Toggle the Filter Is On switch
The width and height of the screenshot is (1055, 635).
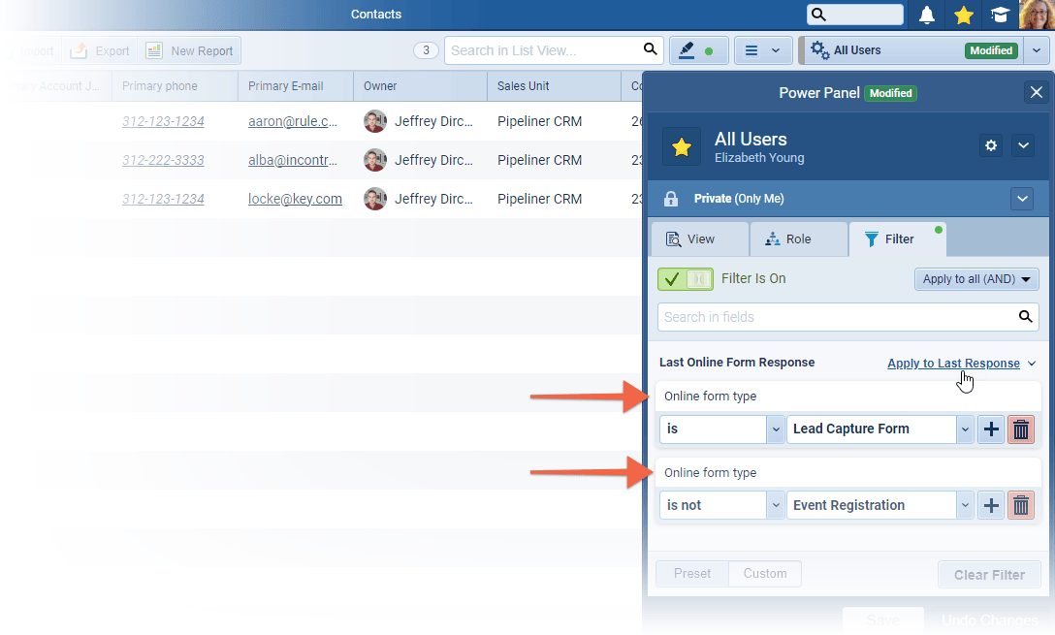(x=685, y=279)
